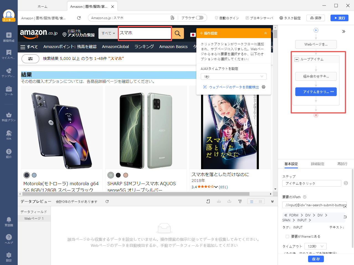The height and width of the screenshot is (265, 354).
Task: Collapse the ループアイテム step in the workflow
Action: [x=296, y=59]
